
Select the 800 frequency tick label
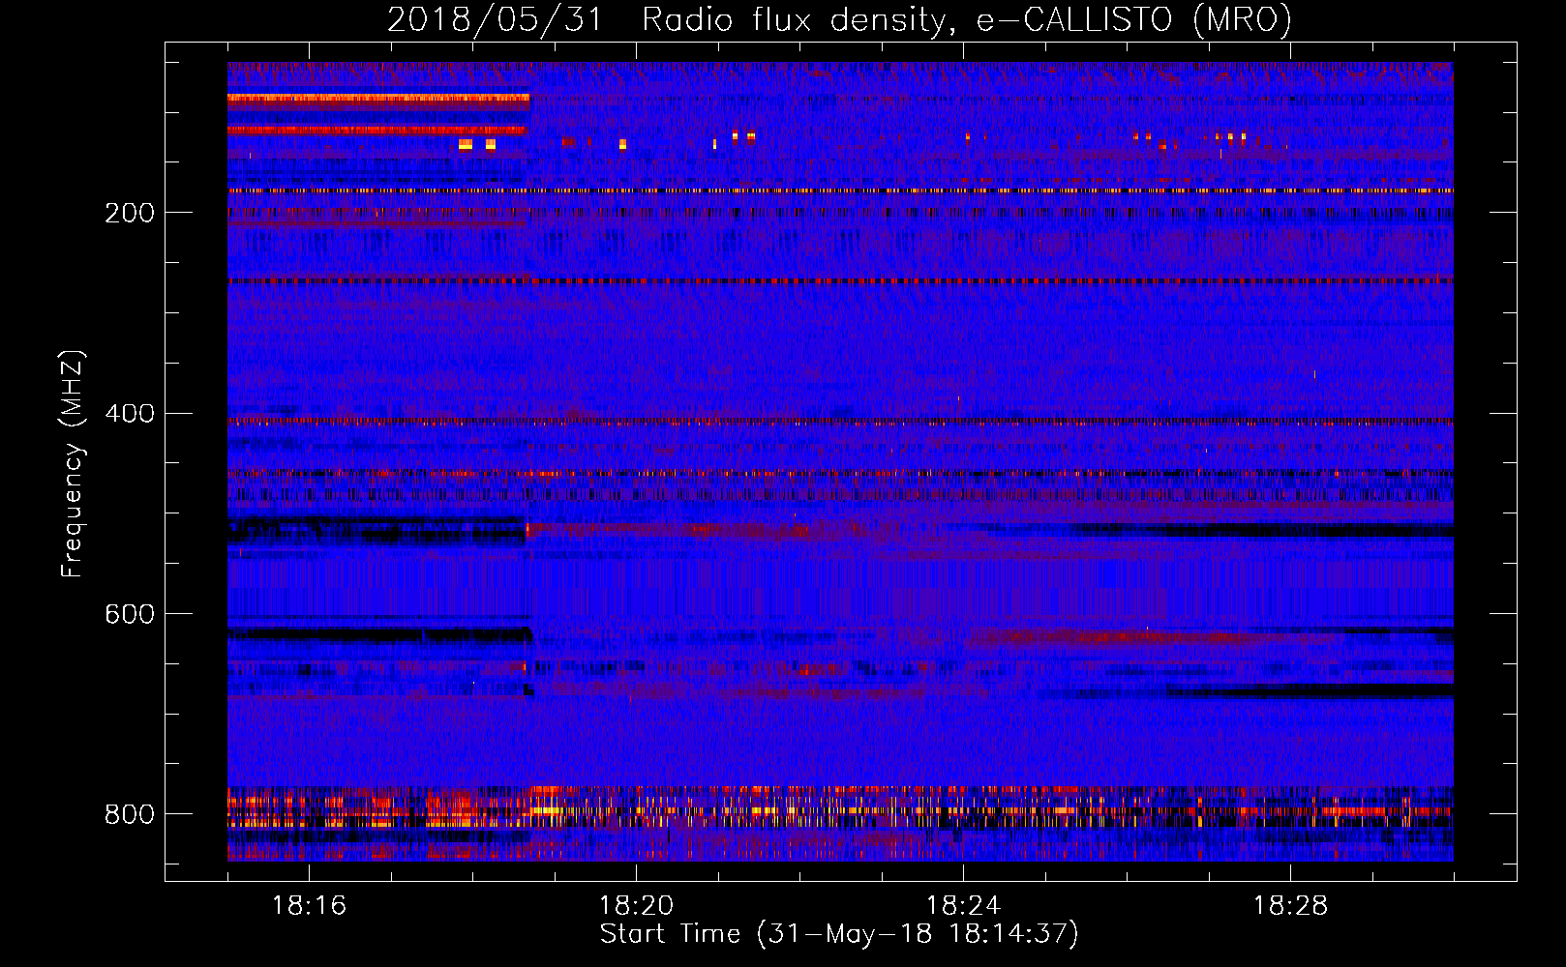pyautogui.click(x=130, y=815)
